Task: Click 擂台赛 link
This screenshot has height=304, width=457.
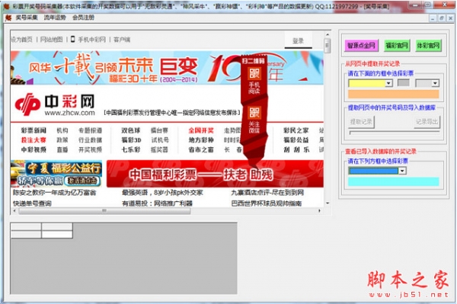Action: (159, 130)
